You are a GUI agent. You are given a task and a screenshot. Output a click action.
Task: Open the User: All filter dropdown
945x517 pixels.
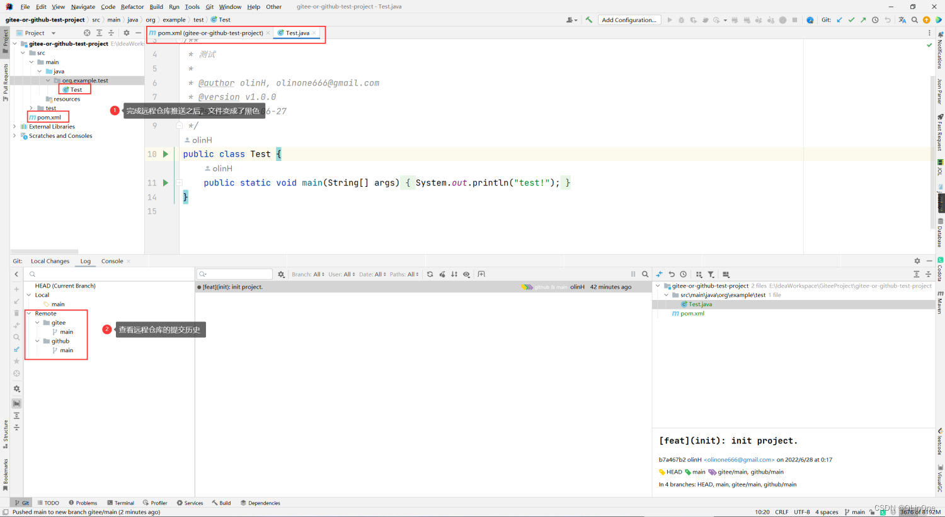[x=341, y=274]
